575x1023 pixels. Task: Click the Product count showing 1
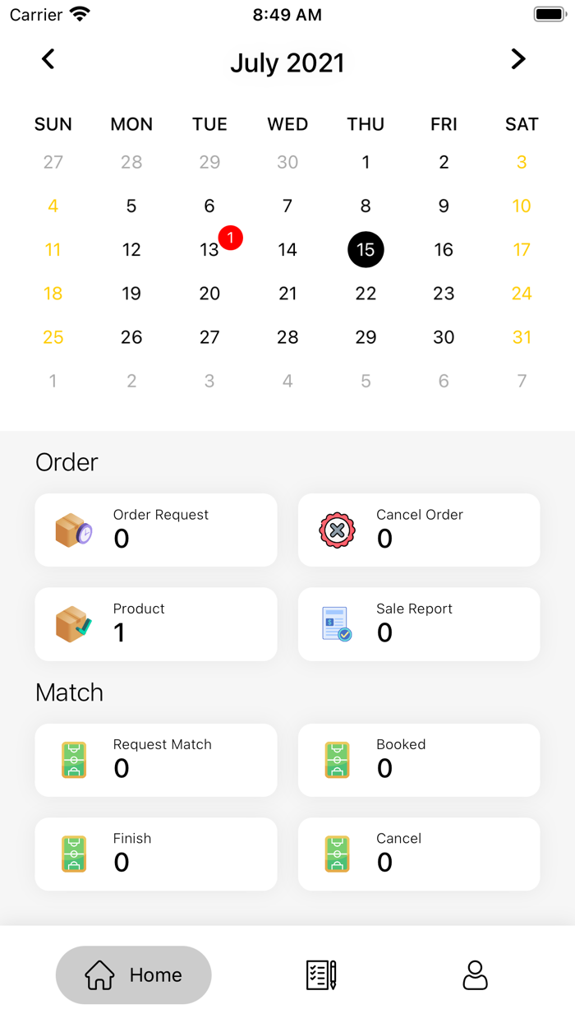tap(121, 632)
